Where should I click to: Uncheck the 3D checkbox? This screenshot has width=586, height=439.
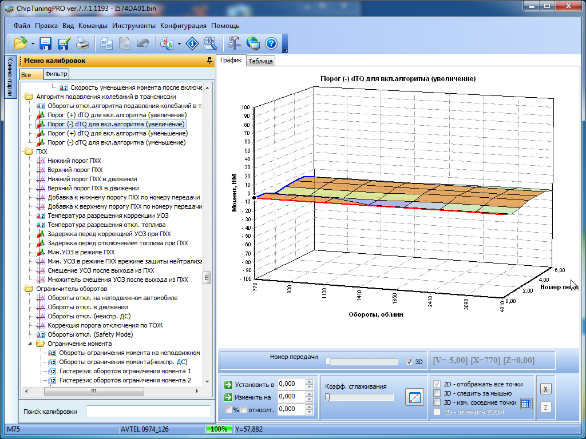coord(409,361)
